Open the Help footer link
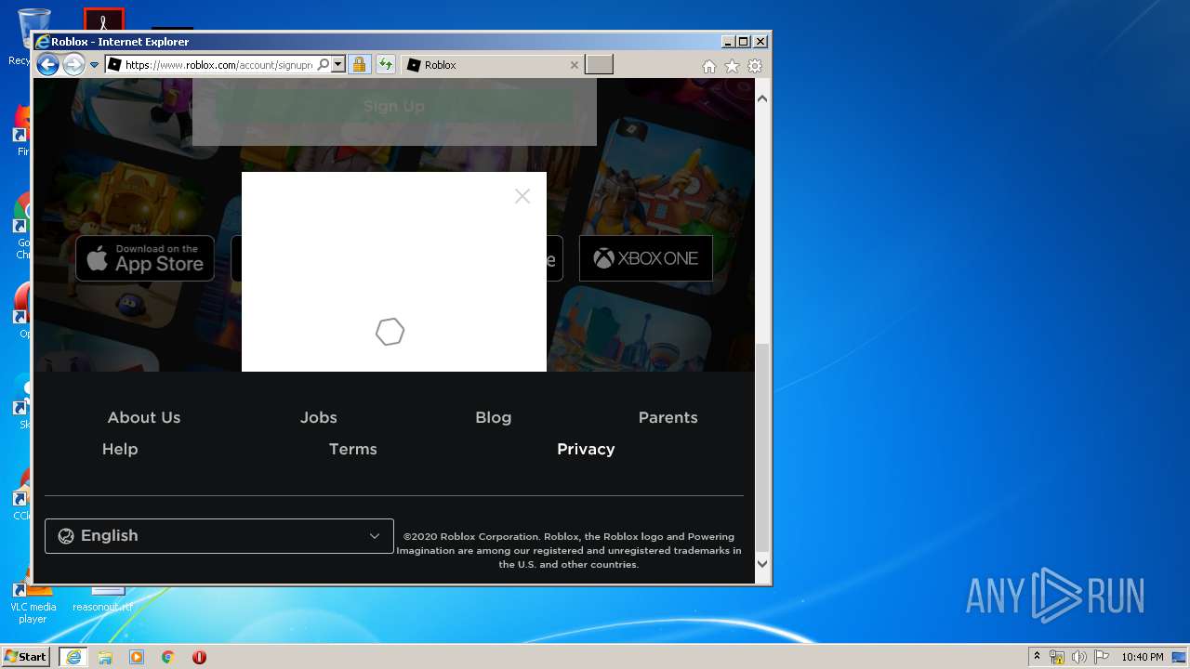Viewport: 1190px width, 669px height. [x=120, y=449]
